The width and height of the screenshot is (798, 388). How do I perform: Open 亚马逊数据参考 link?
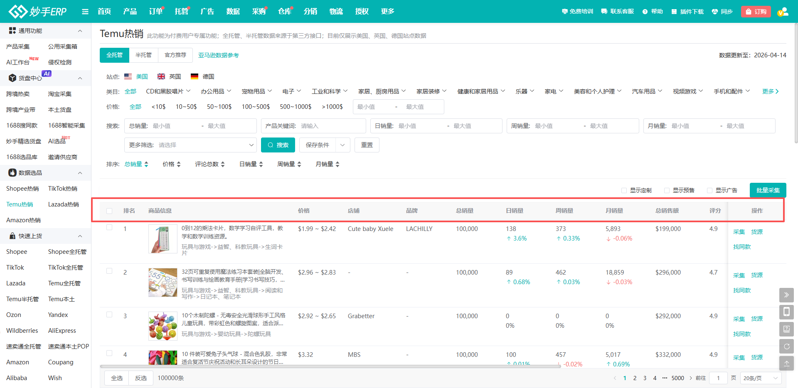pyautogui.click(x=219, y=56)
